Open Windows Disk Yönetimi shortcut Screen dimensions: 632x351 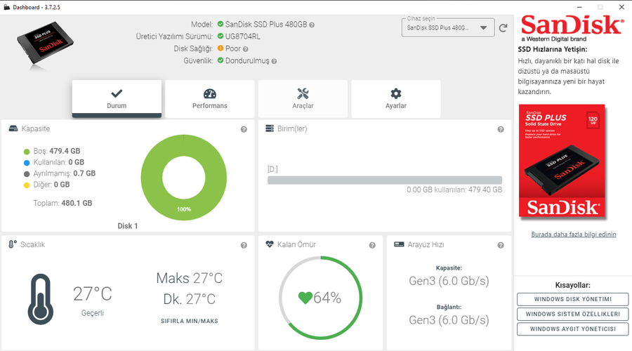(x=573, y=299)
